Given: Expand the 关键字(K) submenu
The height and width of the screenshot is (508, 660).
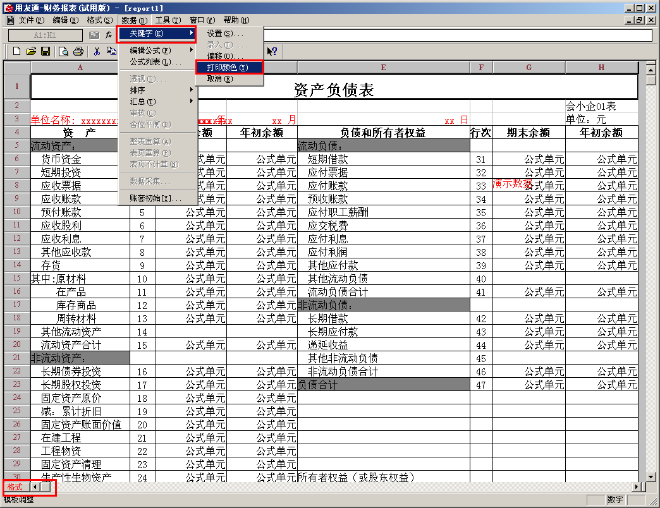Looking at the screenshot, I should coord(157,33).
